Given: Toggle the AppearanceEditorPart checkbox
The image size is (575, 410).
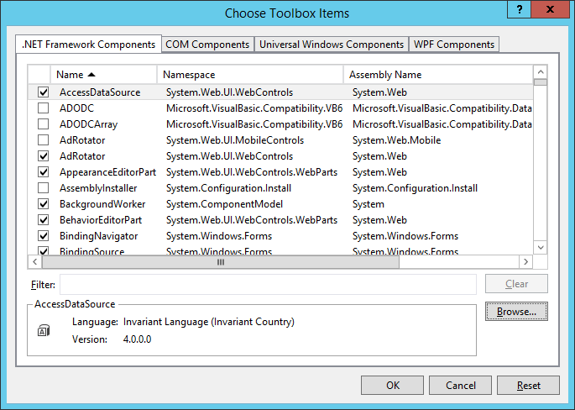Looking at the screenshot, I should click(x=44, y=171).
